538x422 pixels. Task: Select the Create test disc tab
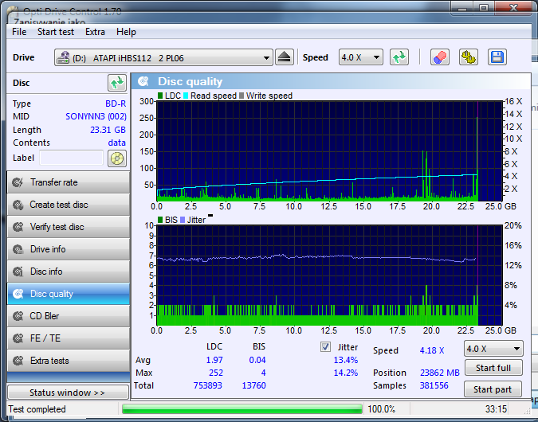point(69,205)
